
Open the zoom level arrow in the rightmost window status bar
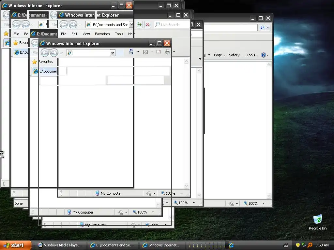click(264, 203)
